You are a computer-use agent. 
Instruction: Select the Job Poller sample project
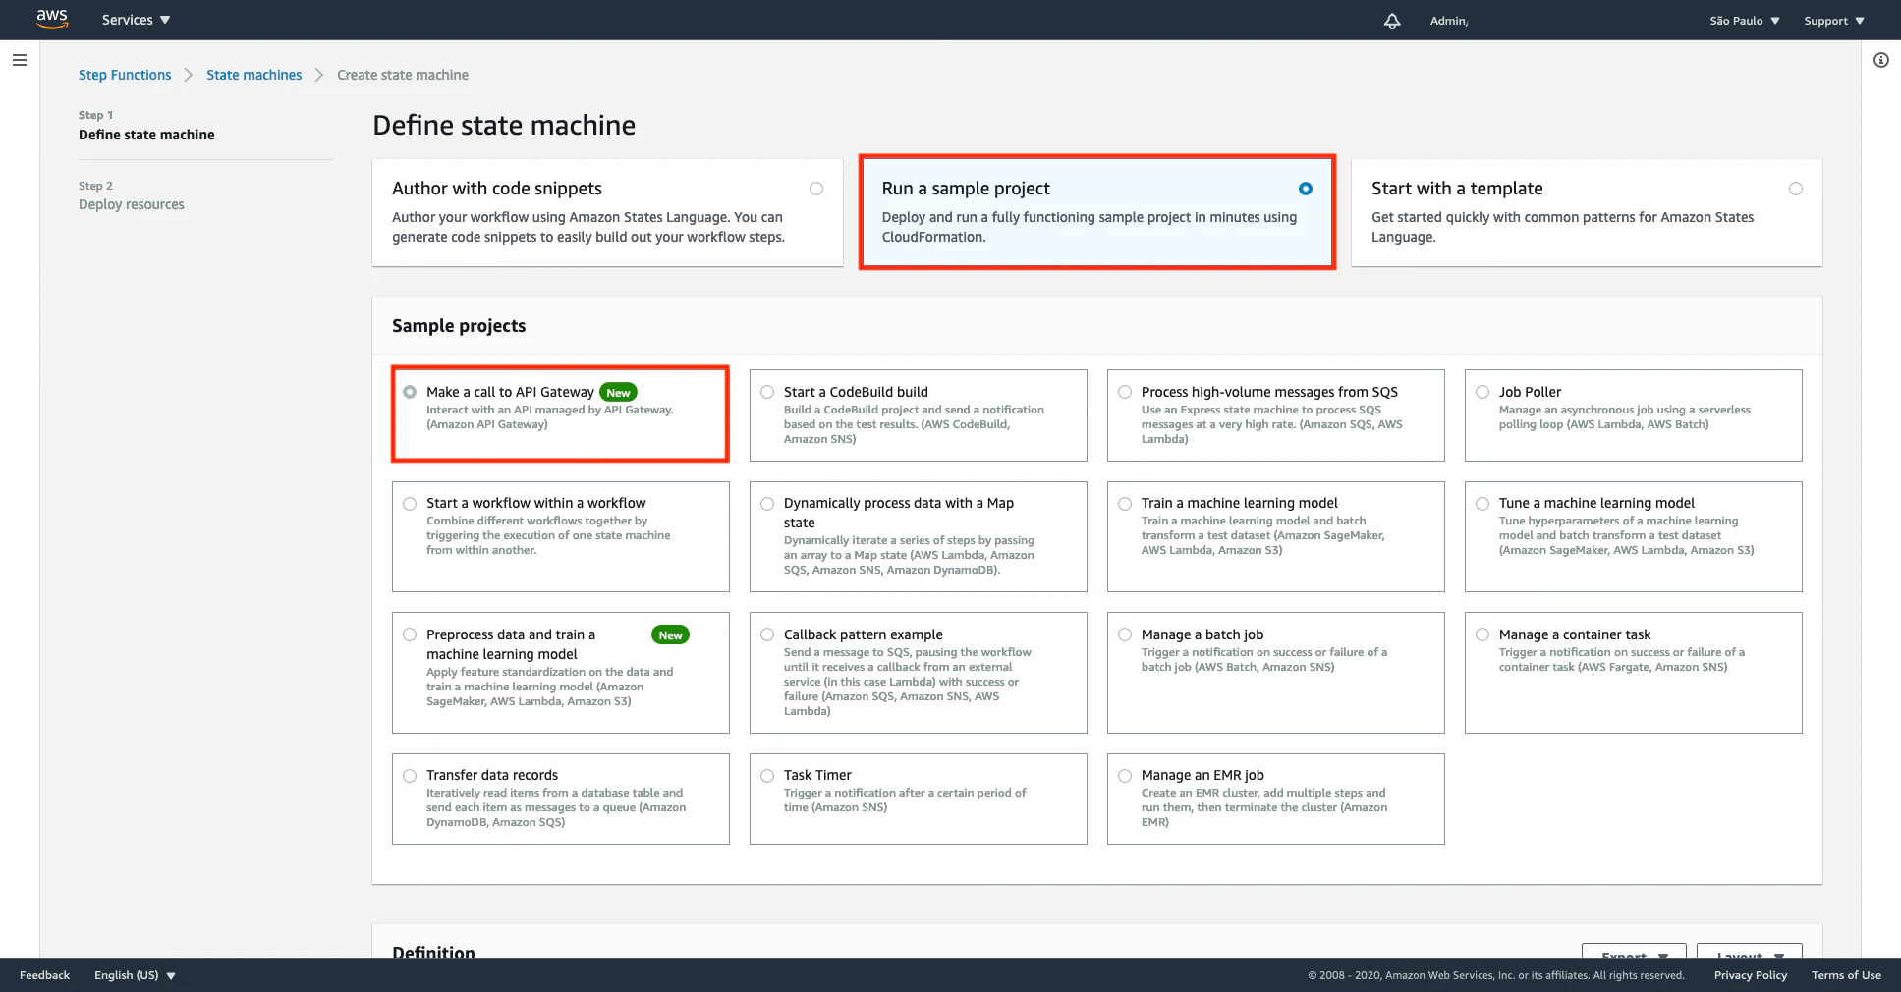click(1633, 415)
